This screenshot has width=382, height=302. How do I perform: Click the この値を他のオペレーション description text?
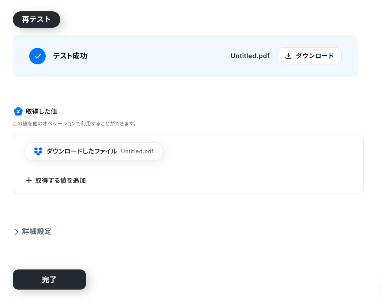point(74,124)
